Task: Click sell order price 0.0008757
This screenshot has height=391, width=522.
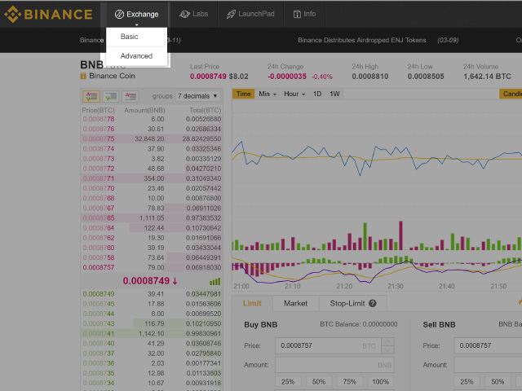Action: (x=99, y=268)
